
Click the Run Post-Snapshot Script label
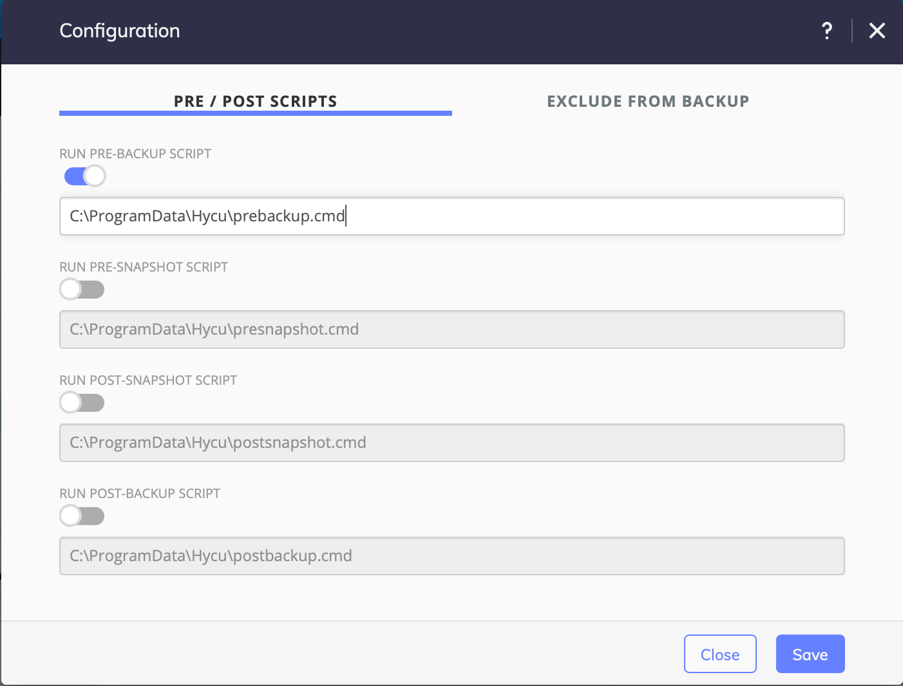tap(148, 380)
